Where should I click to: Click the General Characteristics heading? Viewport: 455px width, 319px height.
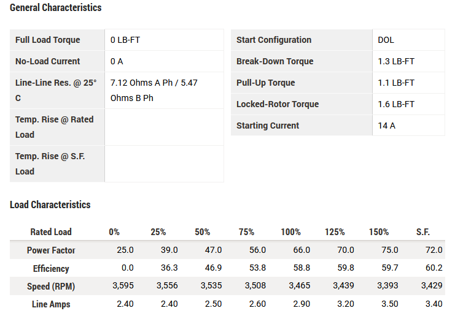pos(55,8)
